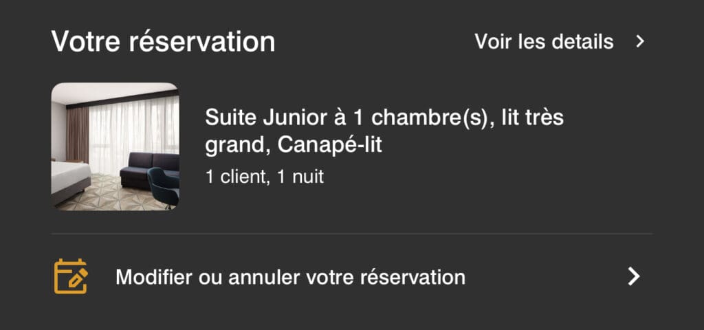Tap the Votre réservation heading
This screenshot has height=330, width=704.
point(163,42)
